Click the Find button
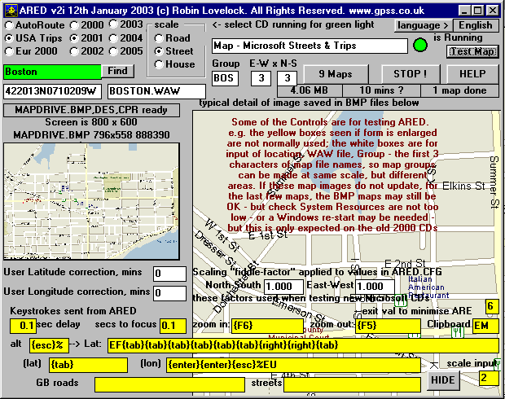 (x=118, y=72)
